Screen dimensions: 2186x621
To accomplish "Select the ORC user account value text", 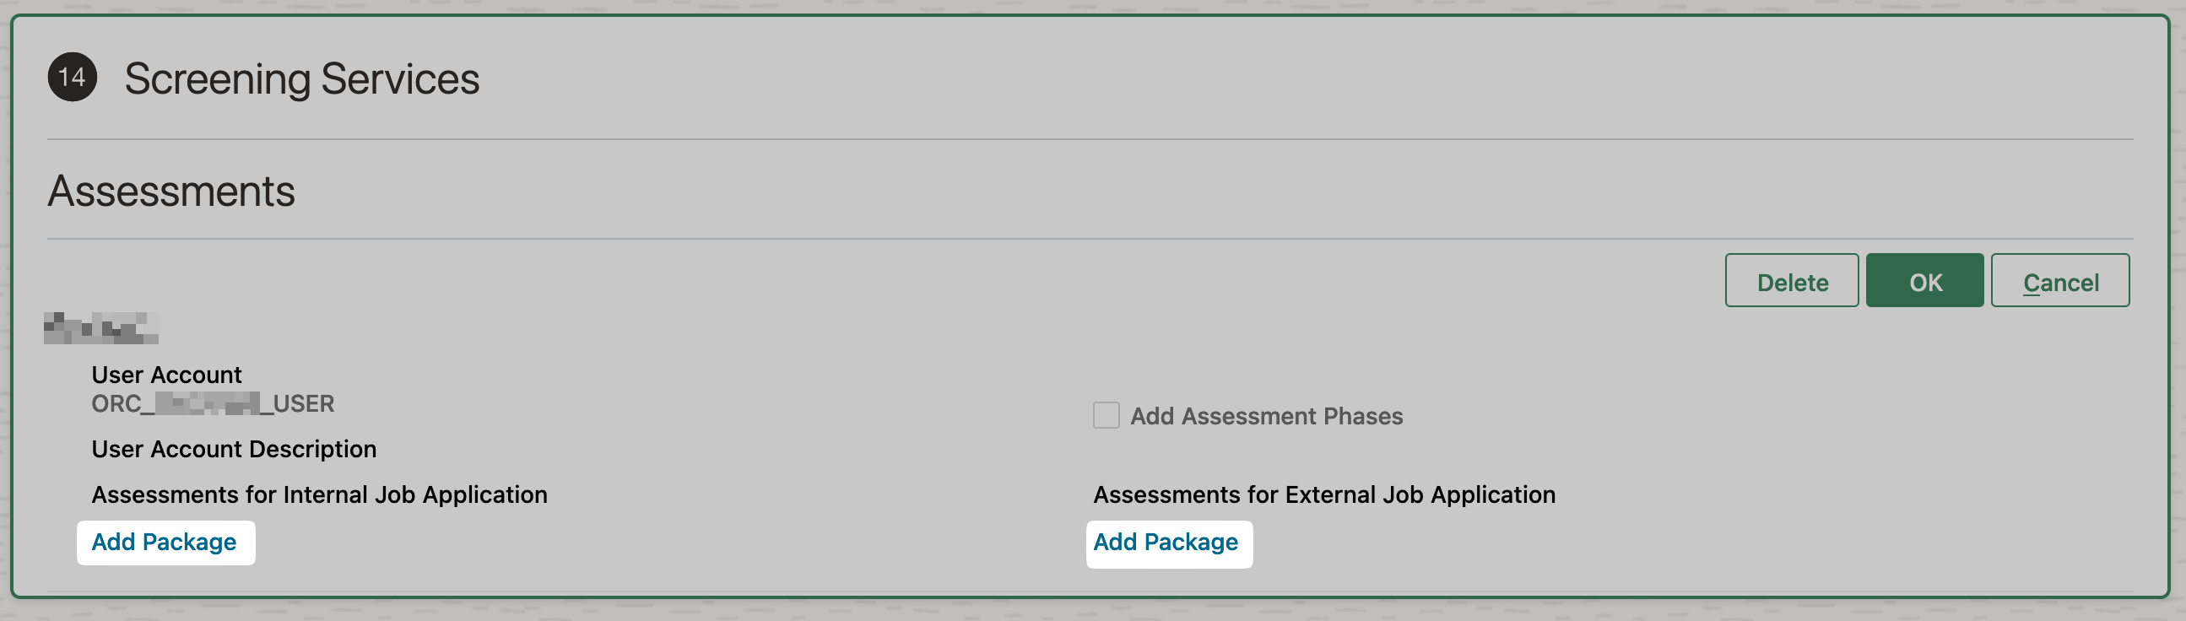I will pos(213,404).
